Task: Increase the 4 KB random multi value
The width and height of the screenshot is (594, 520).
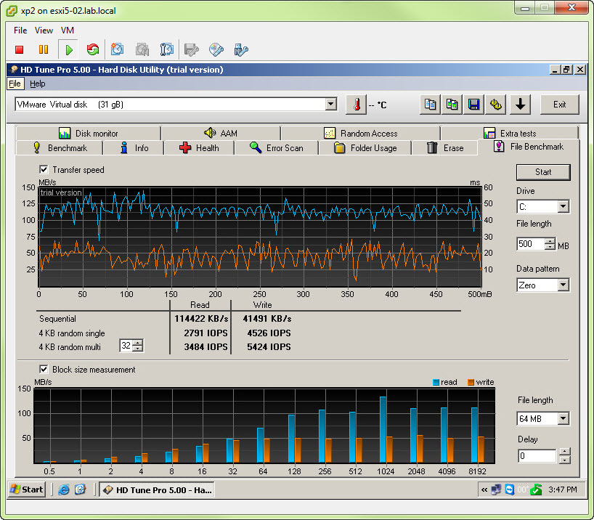Action: [138, 343]
